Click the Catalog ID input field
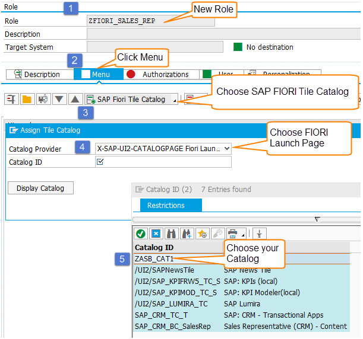 tap(163, 162)
